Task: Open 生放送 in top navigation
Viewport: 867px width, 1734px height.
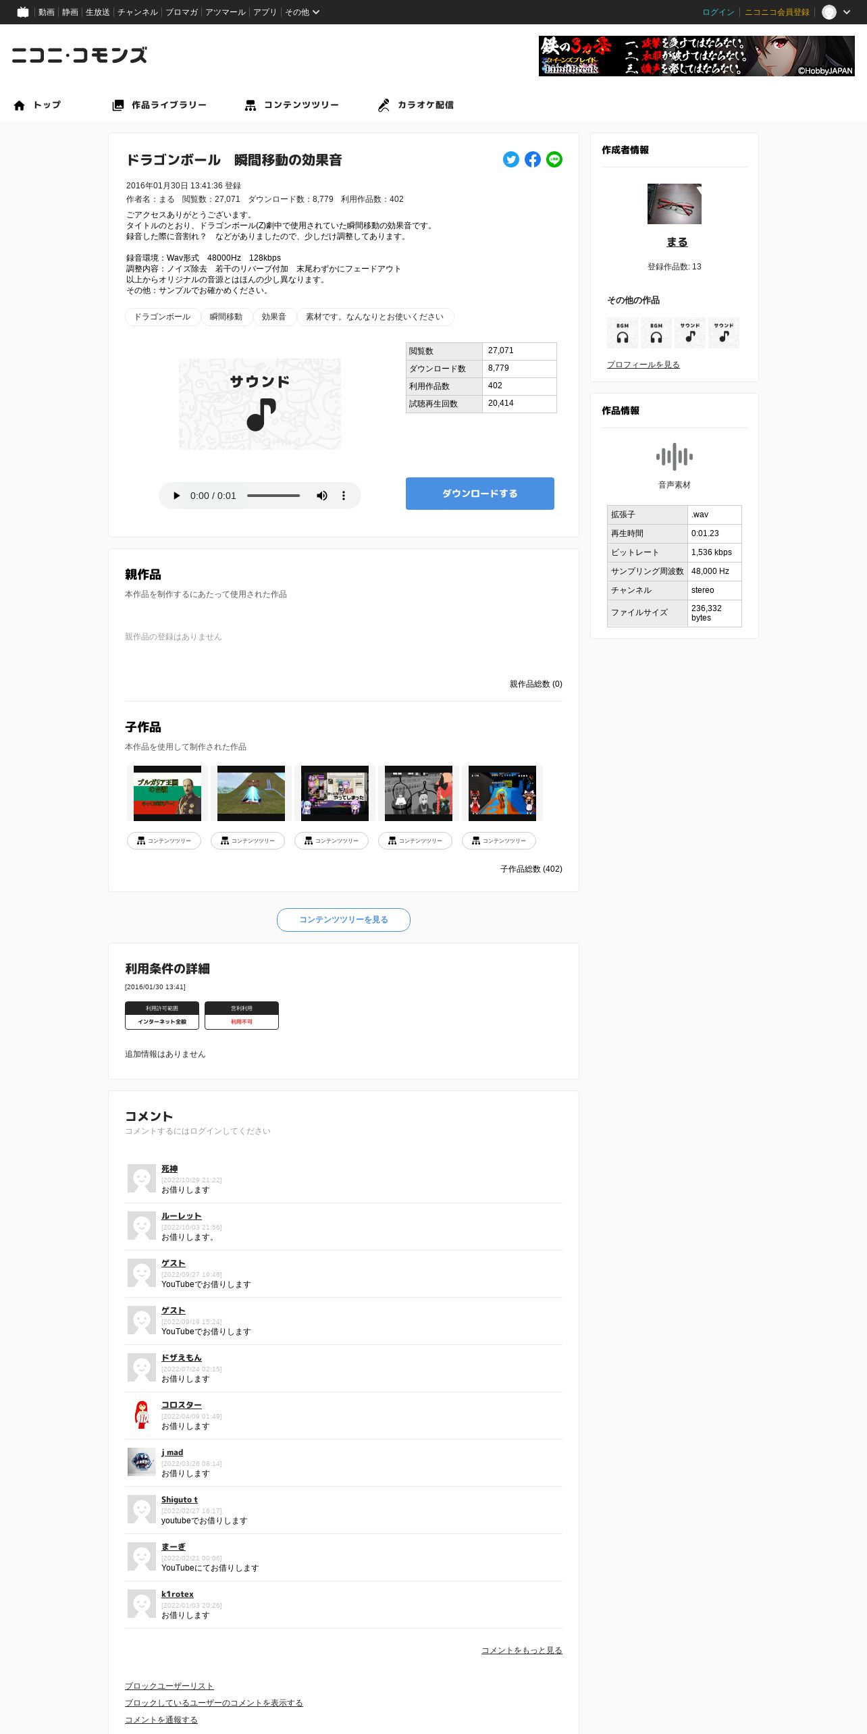Action: [98, 12]
